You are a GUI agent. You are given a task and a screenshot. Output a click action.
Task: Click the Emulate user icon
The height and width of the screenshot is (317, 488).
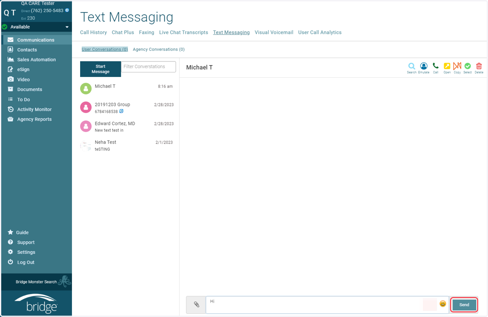(424, 66)
